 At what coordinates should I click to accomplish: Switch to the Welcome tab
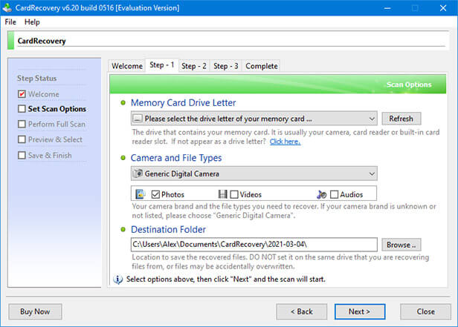click(x=126, y=66)
